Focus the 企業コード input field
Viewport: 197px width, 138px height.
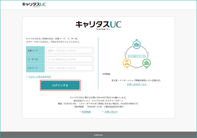pos(70,50)
